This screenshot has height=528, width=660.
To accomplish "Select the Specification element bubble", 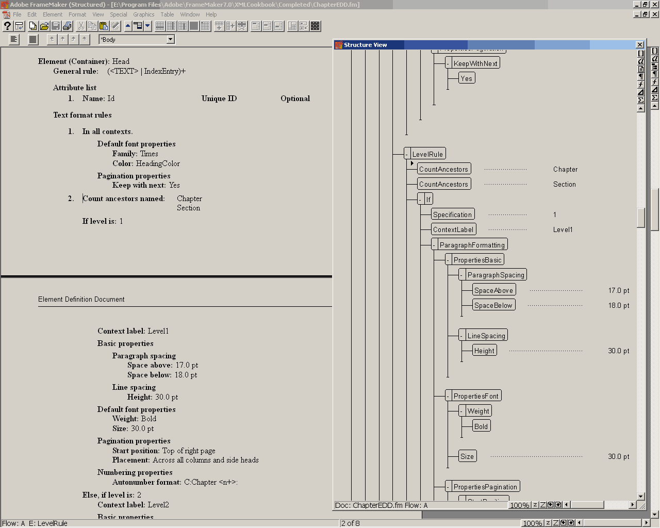I will (x=452, y=214).
